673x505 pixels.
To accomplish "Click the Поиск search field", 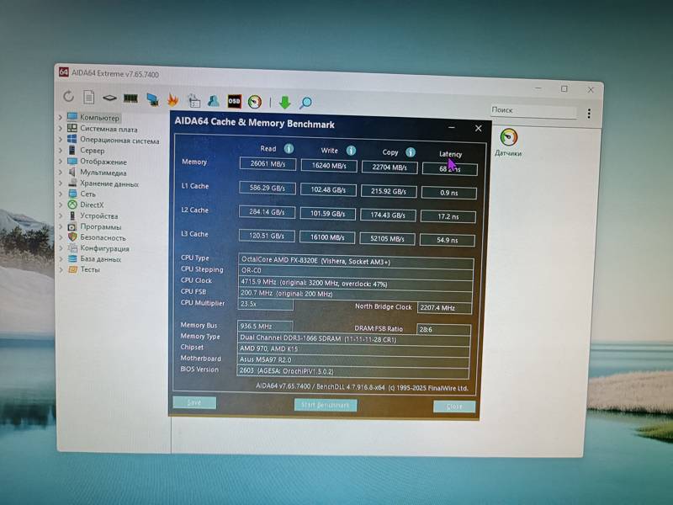I will click(532, 110).
